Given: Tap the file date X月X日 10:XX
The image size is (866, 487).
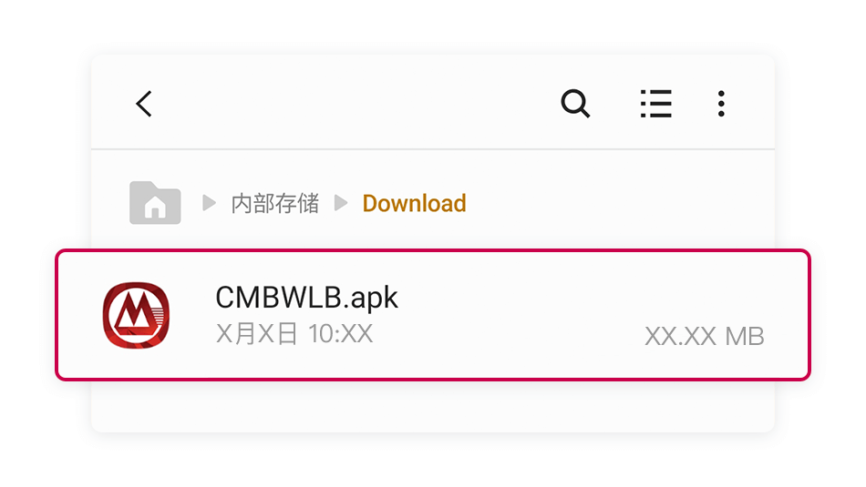Looking at the screenshot, I should [294, 334].
